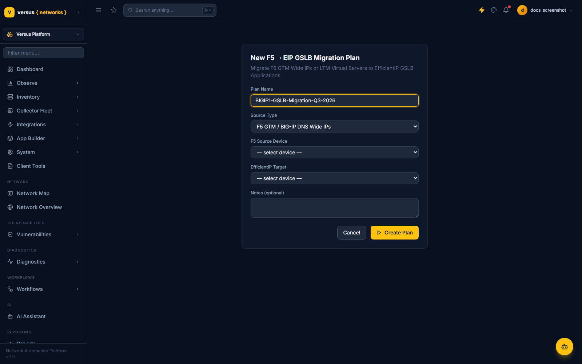This screenshot has height=364, width=582.
Task: Click the Network Map icon
Action: pyautogui.click(x=10, y=193)
